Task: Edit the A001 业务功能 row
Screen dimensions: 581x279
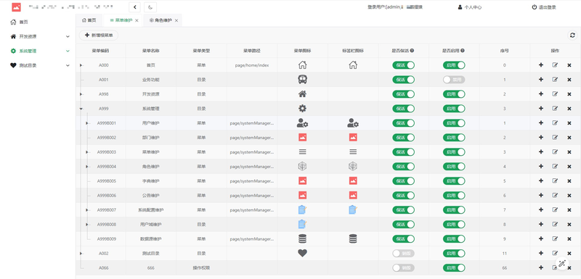Action: point(555,80)
